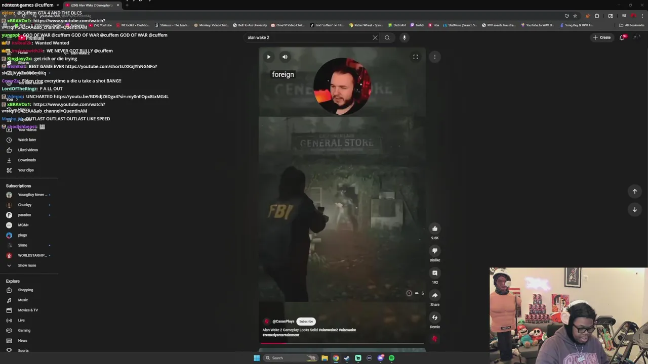648x364 pixels.
Task: Play the Alan Wake 2 short
Action: tap(269, 57)
